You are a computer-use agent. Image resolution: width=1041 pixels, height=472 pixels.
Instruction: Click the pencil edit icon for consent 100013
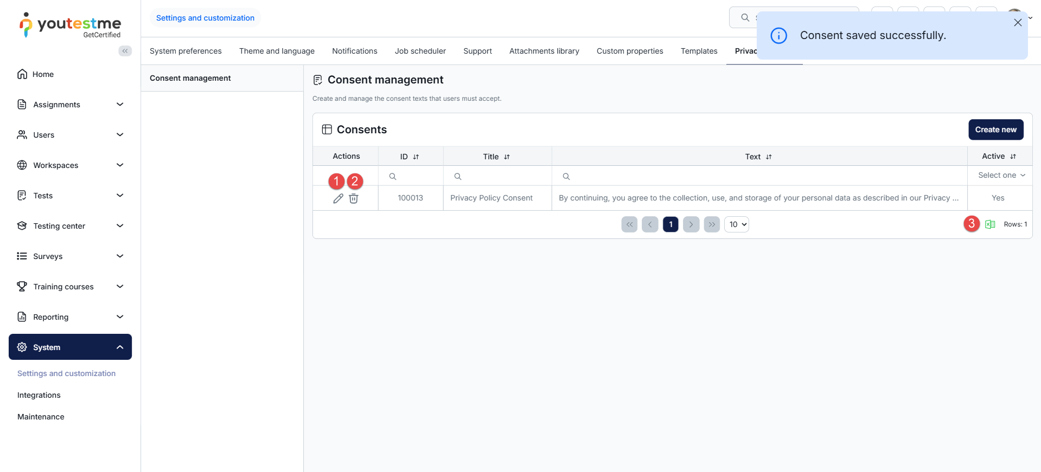(x=338, y=198)
